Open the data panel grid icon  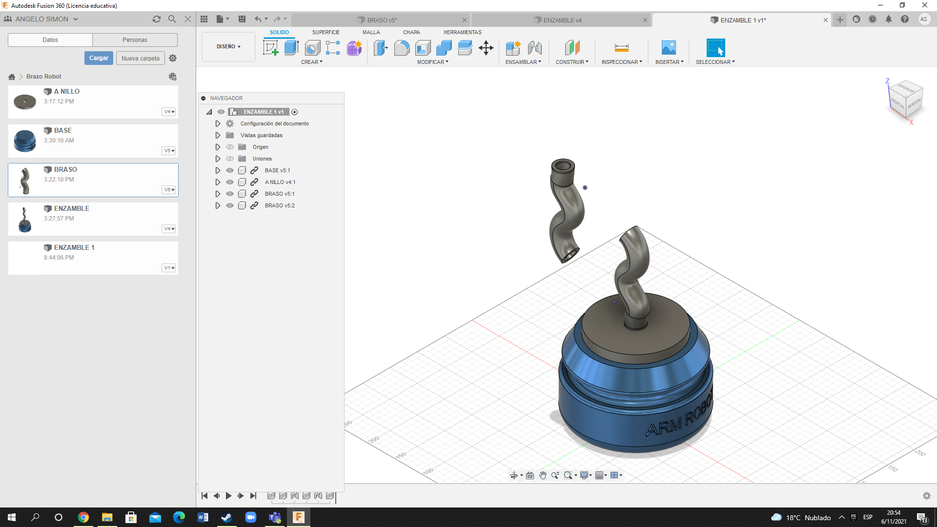coord(204,19)
